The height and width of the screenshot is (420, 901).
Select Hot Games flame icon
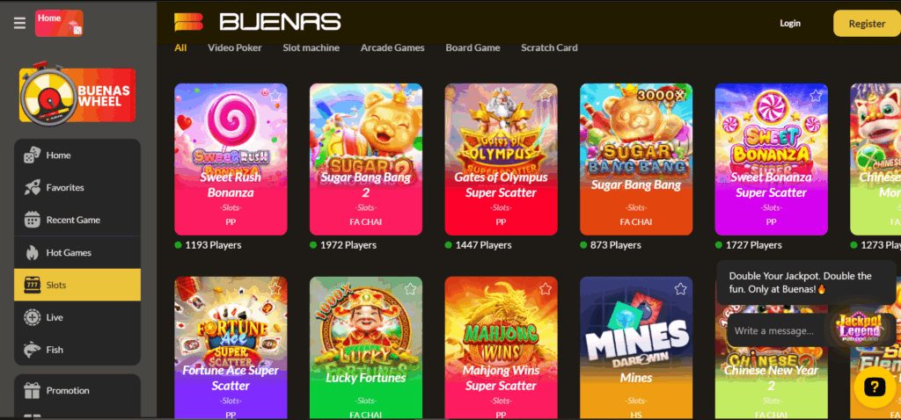33,252
